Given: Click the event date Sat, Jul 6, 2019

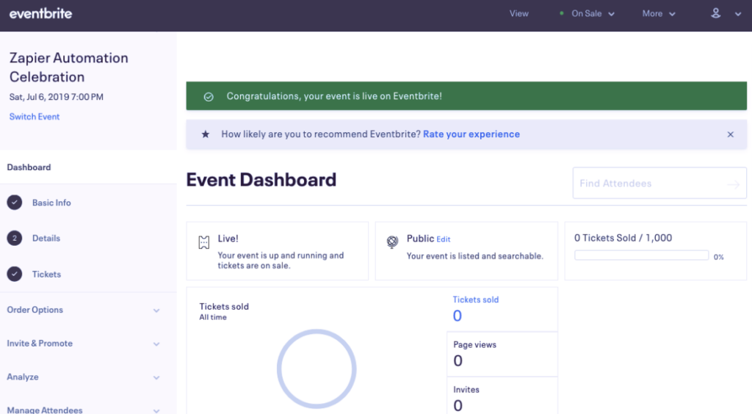Looking at the screenshot, I should [x=56, y=97].
